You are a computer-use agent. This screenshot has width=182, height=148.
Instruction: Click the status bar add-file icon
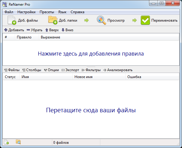coord(6,142)
